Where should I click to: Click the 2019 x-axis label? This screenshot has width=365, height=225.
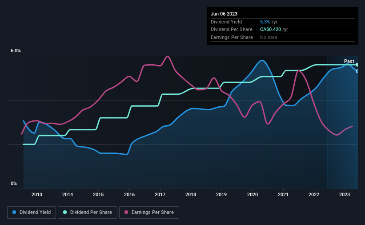tap(221, 194)
